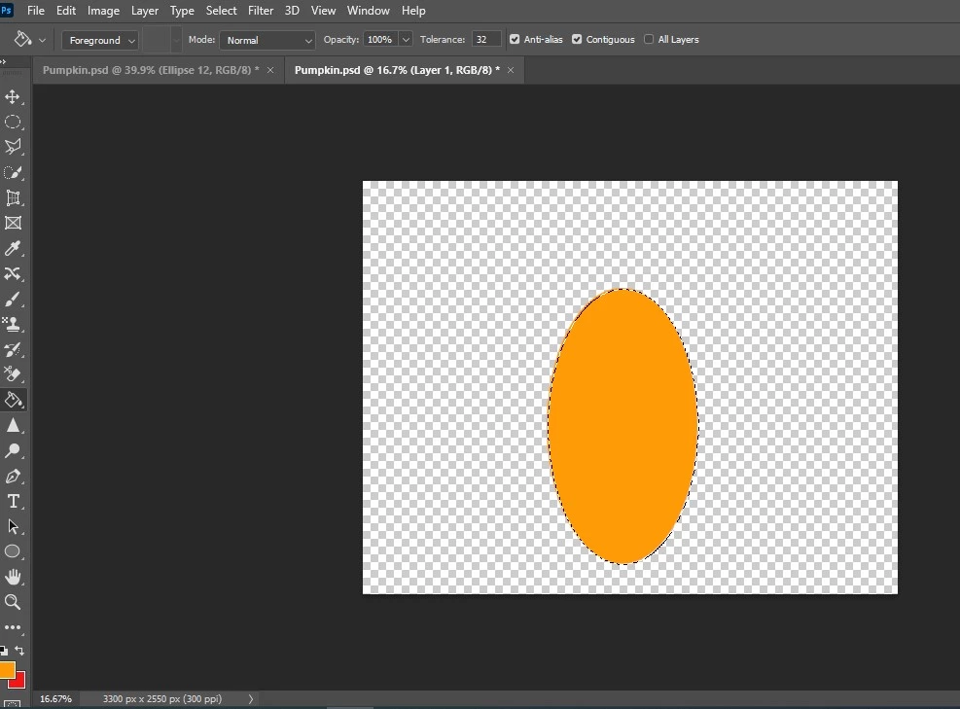Click the Tolerance 32 value field

[x=486, y=40]
